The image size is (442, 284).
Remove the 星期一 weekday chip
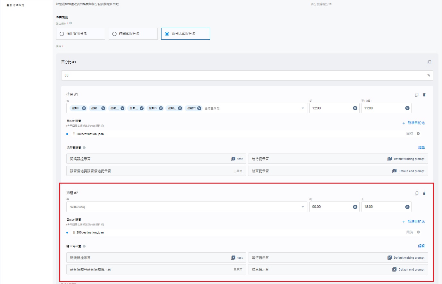click(x=103, y=108)
